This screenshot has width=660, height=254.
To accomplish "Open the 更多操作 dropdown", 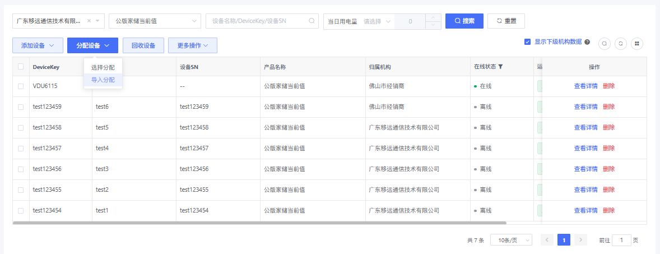I will click(192, 45).
